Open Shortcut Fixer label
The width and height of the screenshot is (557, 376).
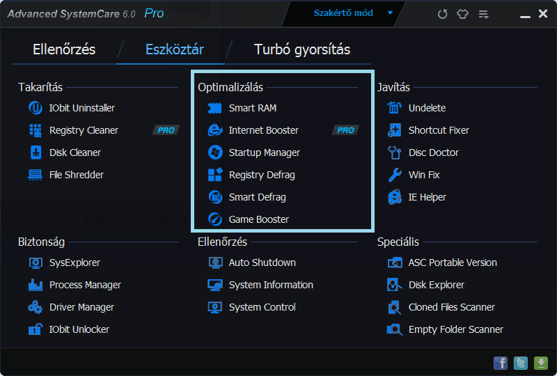439,130
